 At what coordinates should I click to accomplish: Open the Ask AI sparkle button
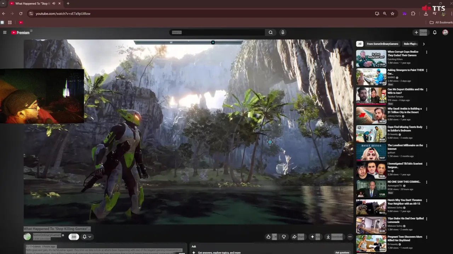315,237
